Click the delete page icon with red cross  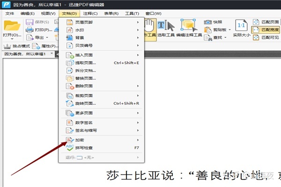click(70, 86)
